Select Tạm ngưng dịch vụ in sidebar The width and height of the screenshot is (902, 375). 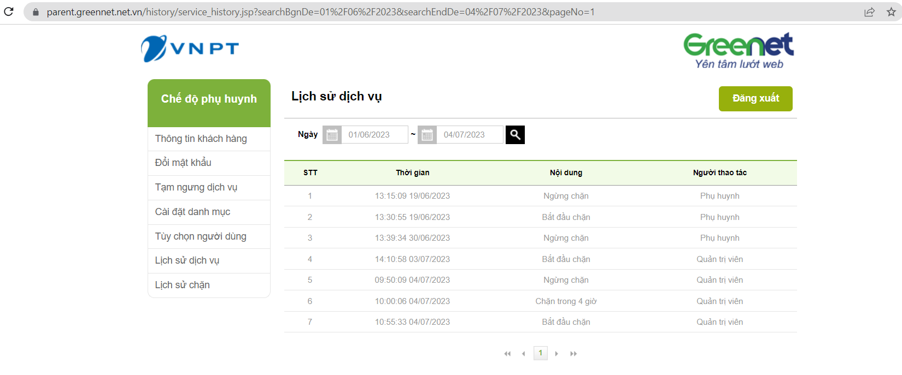(x=196, y=187)
